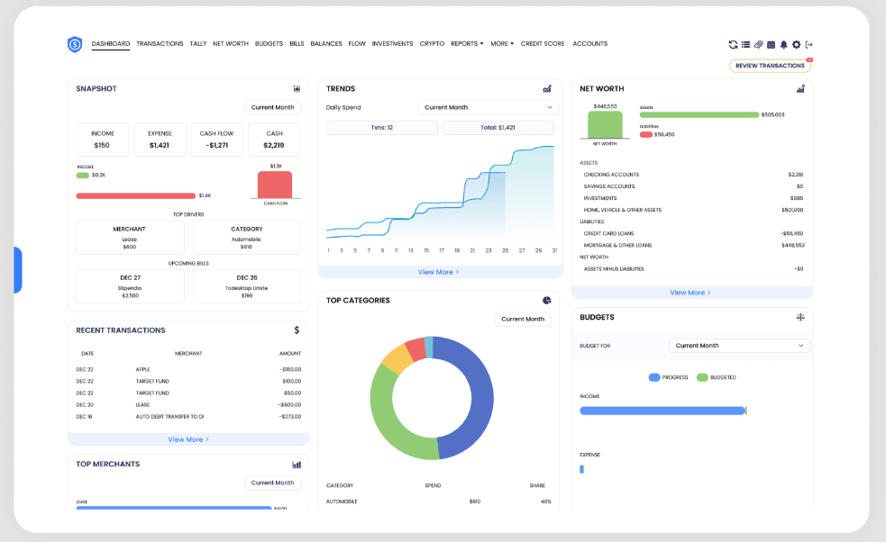The image size is (886, 542).
Task: Click the Dec 26 upcoming bill card
Action: (246, 286)
